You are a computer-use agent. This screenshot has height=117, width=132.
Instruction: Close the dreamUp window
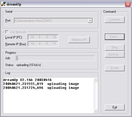128,4
